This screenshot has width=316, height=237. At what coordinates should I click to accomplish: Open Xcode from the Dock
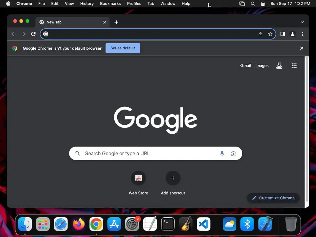point(265,224)
